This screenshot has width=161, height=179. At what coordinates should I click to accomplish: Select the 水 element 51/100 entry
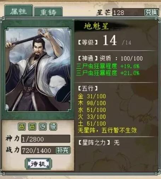pyautogui.click(x=92, y=110)
